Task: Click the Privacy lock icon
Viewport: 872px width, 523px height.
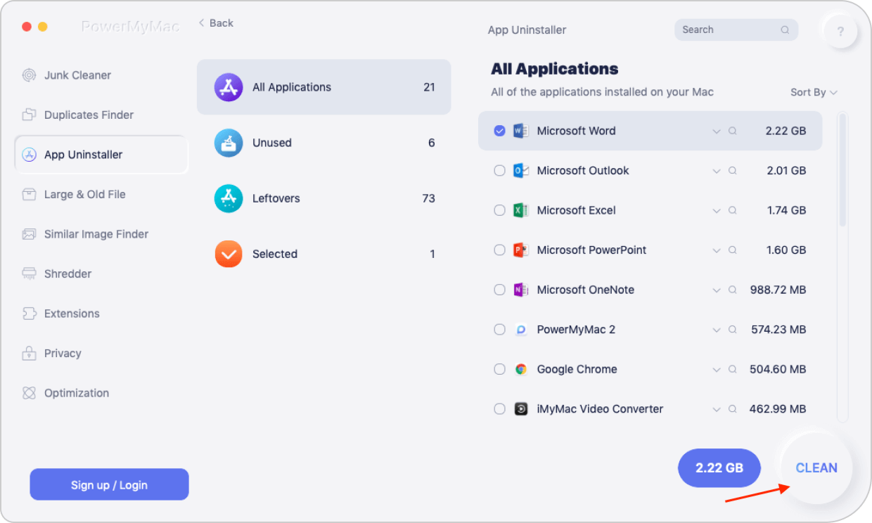Action: (29, 353)
